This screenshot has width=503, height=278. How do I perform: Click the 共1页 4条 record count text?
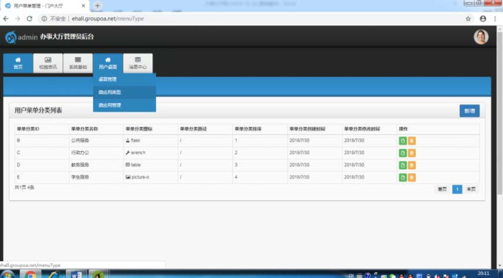(x=25, y=187)
